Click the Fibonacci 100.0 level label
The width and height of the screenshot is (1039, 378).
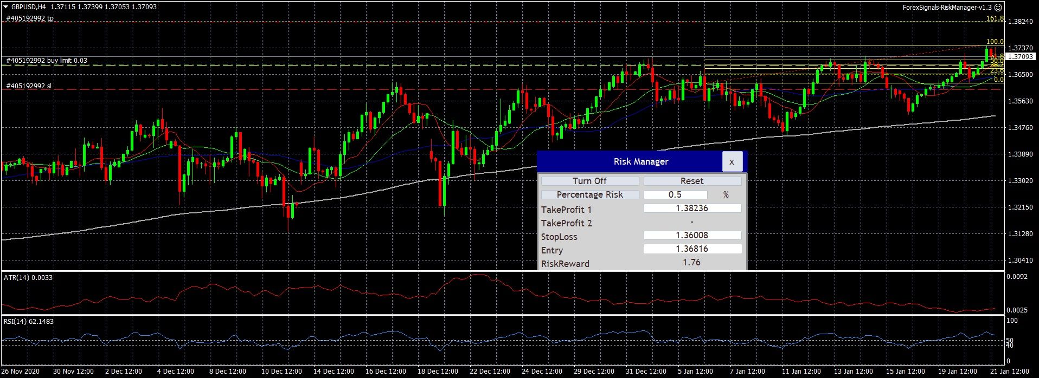pos(995,42)
